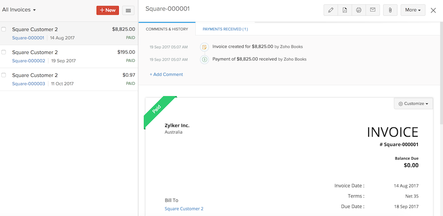The height and width of the screenshot is (216, 443).
Task: Check the box for invoice Square-000001
Action: pos(4,29)
